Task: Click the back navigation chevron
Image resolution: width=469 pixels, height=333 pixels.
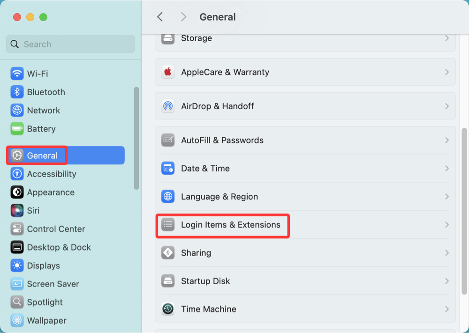Action: point(159,17)
